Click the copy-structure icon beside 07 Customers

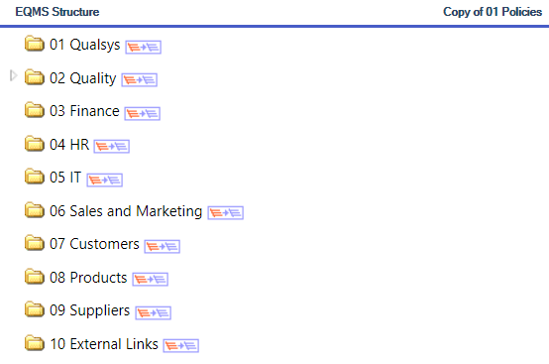[x=163, y=246]
